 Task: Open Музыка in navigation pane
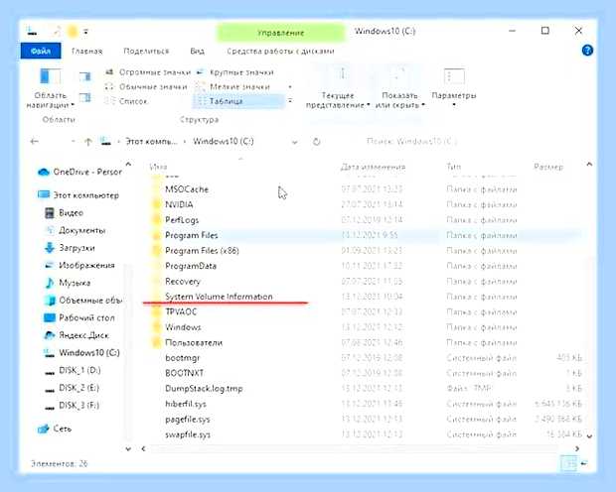click(68, 283)
